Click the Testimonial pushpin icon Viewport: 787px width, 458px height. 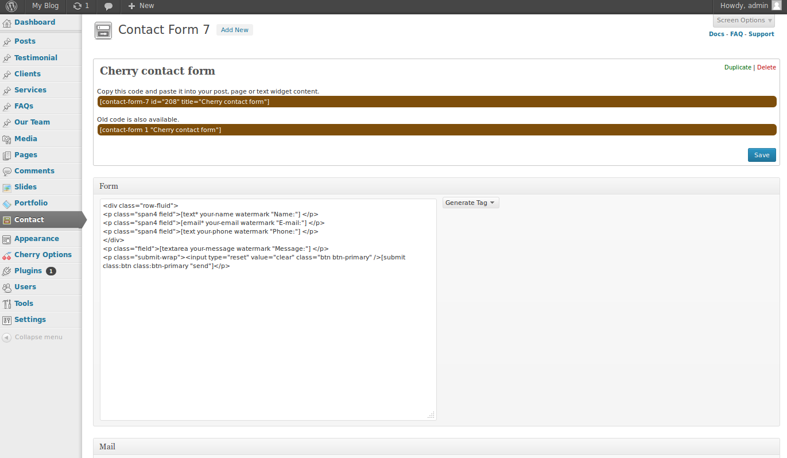(x=7, y=58)
